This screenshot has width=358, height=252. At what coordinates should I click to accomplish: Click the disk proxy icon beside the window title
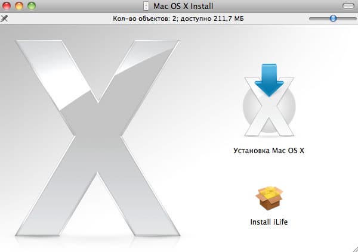pos(146,6)
